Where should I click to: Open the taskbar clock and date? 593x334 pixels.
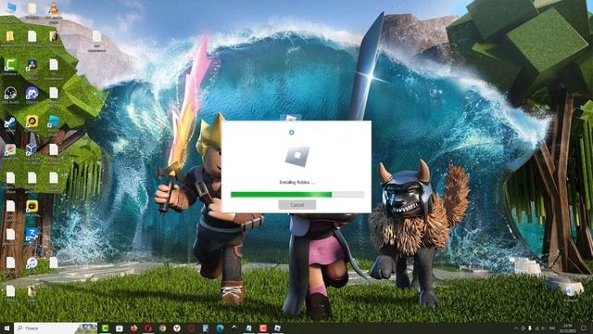click(x=567, y=328)
